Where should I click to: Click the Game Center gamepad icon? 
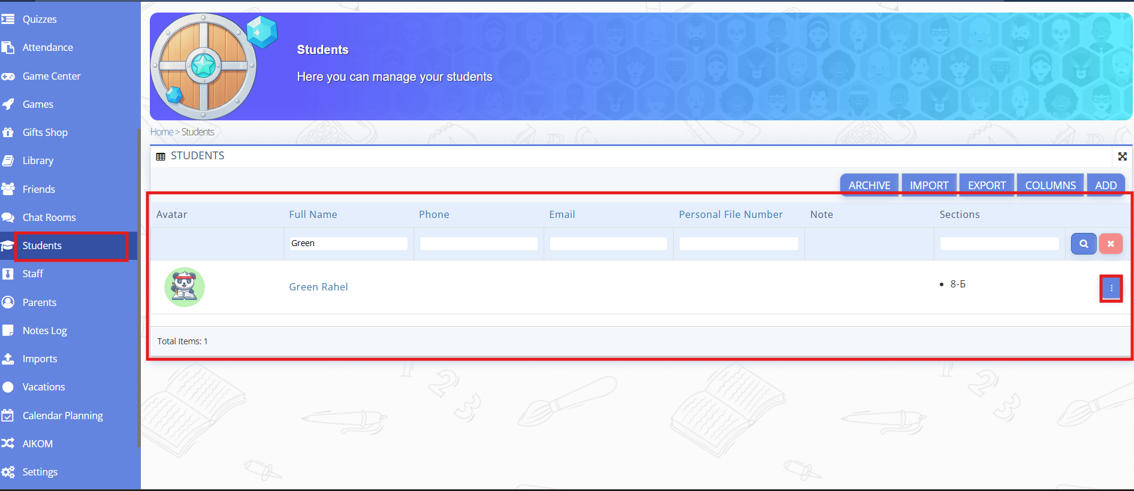coord(8,76)
